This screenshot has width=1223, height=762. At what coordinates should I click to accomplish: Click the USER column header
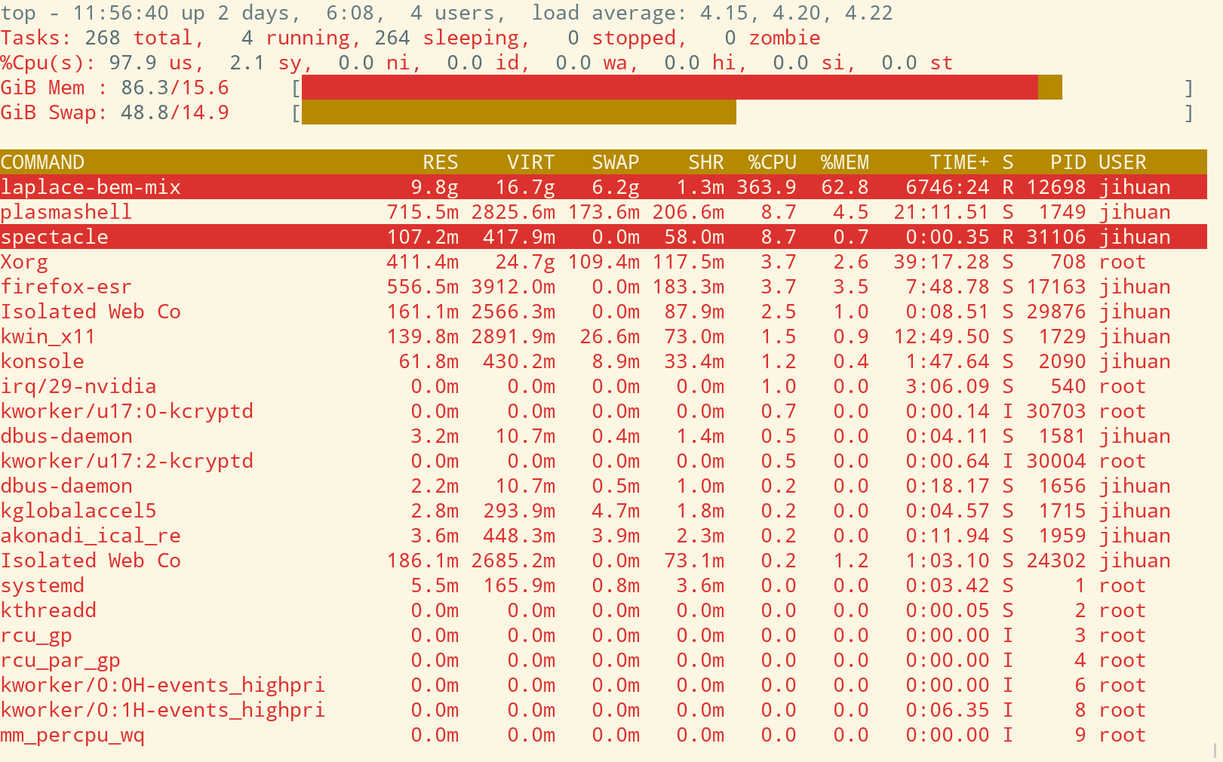(x=1123, y=162)
